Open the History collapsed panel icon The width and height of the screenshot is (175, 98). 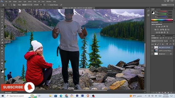coord(148,11)
